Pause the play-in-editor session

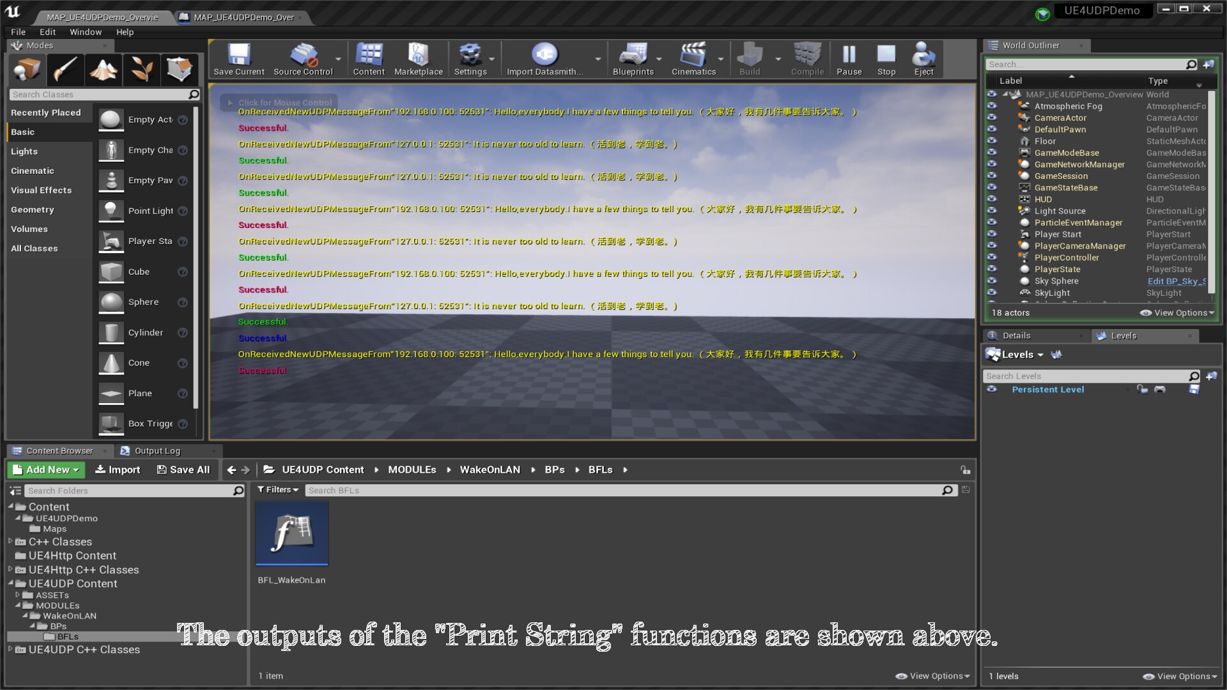click(849, 59)
